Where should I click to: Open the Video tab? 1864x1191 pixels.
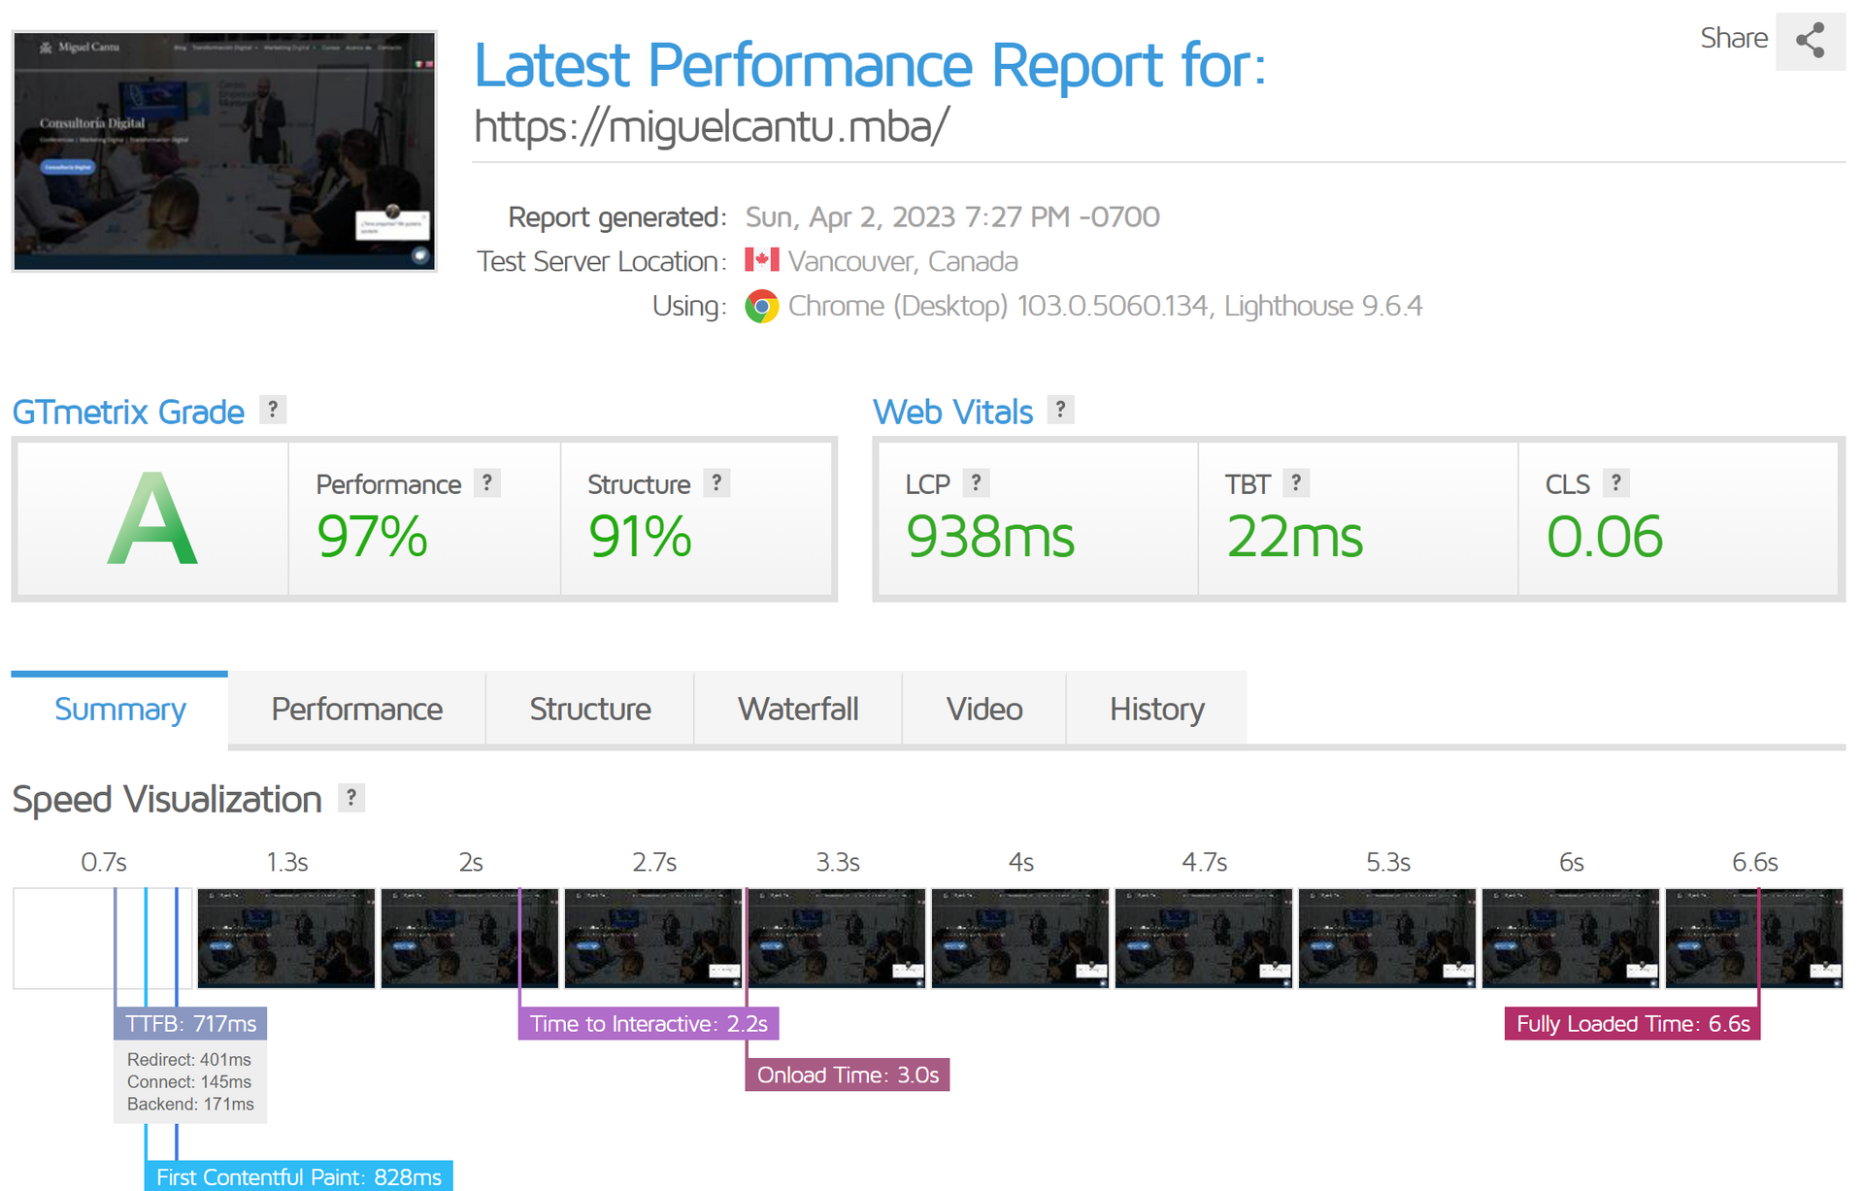pyautogui.click(x=984, y=709)
